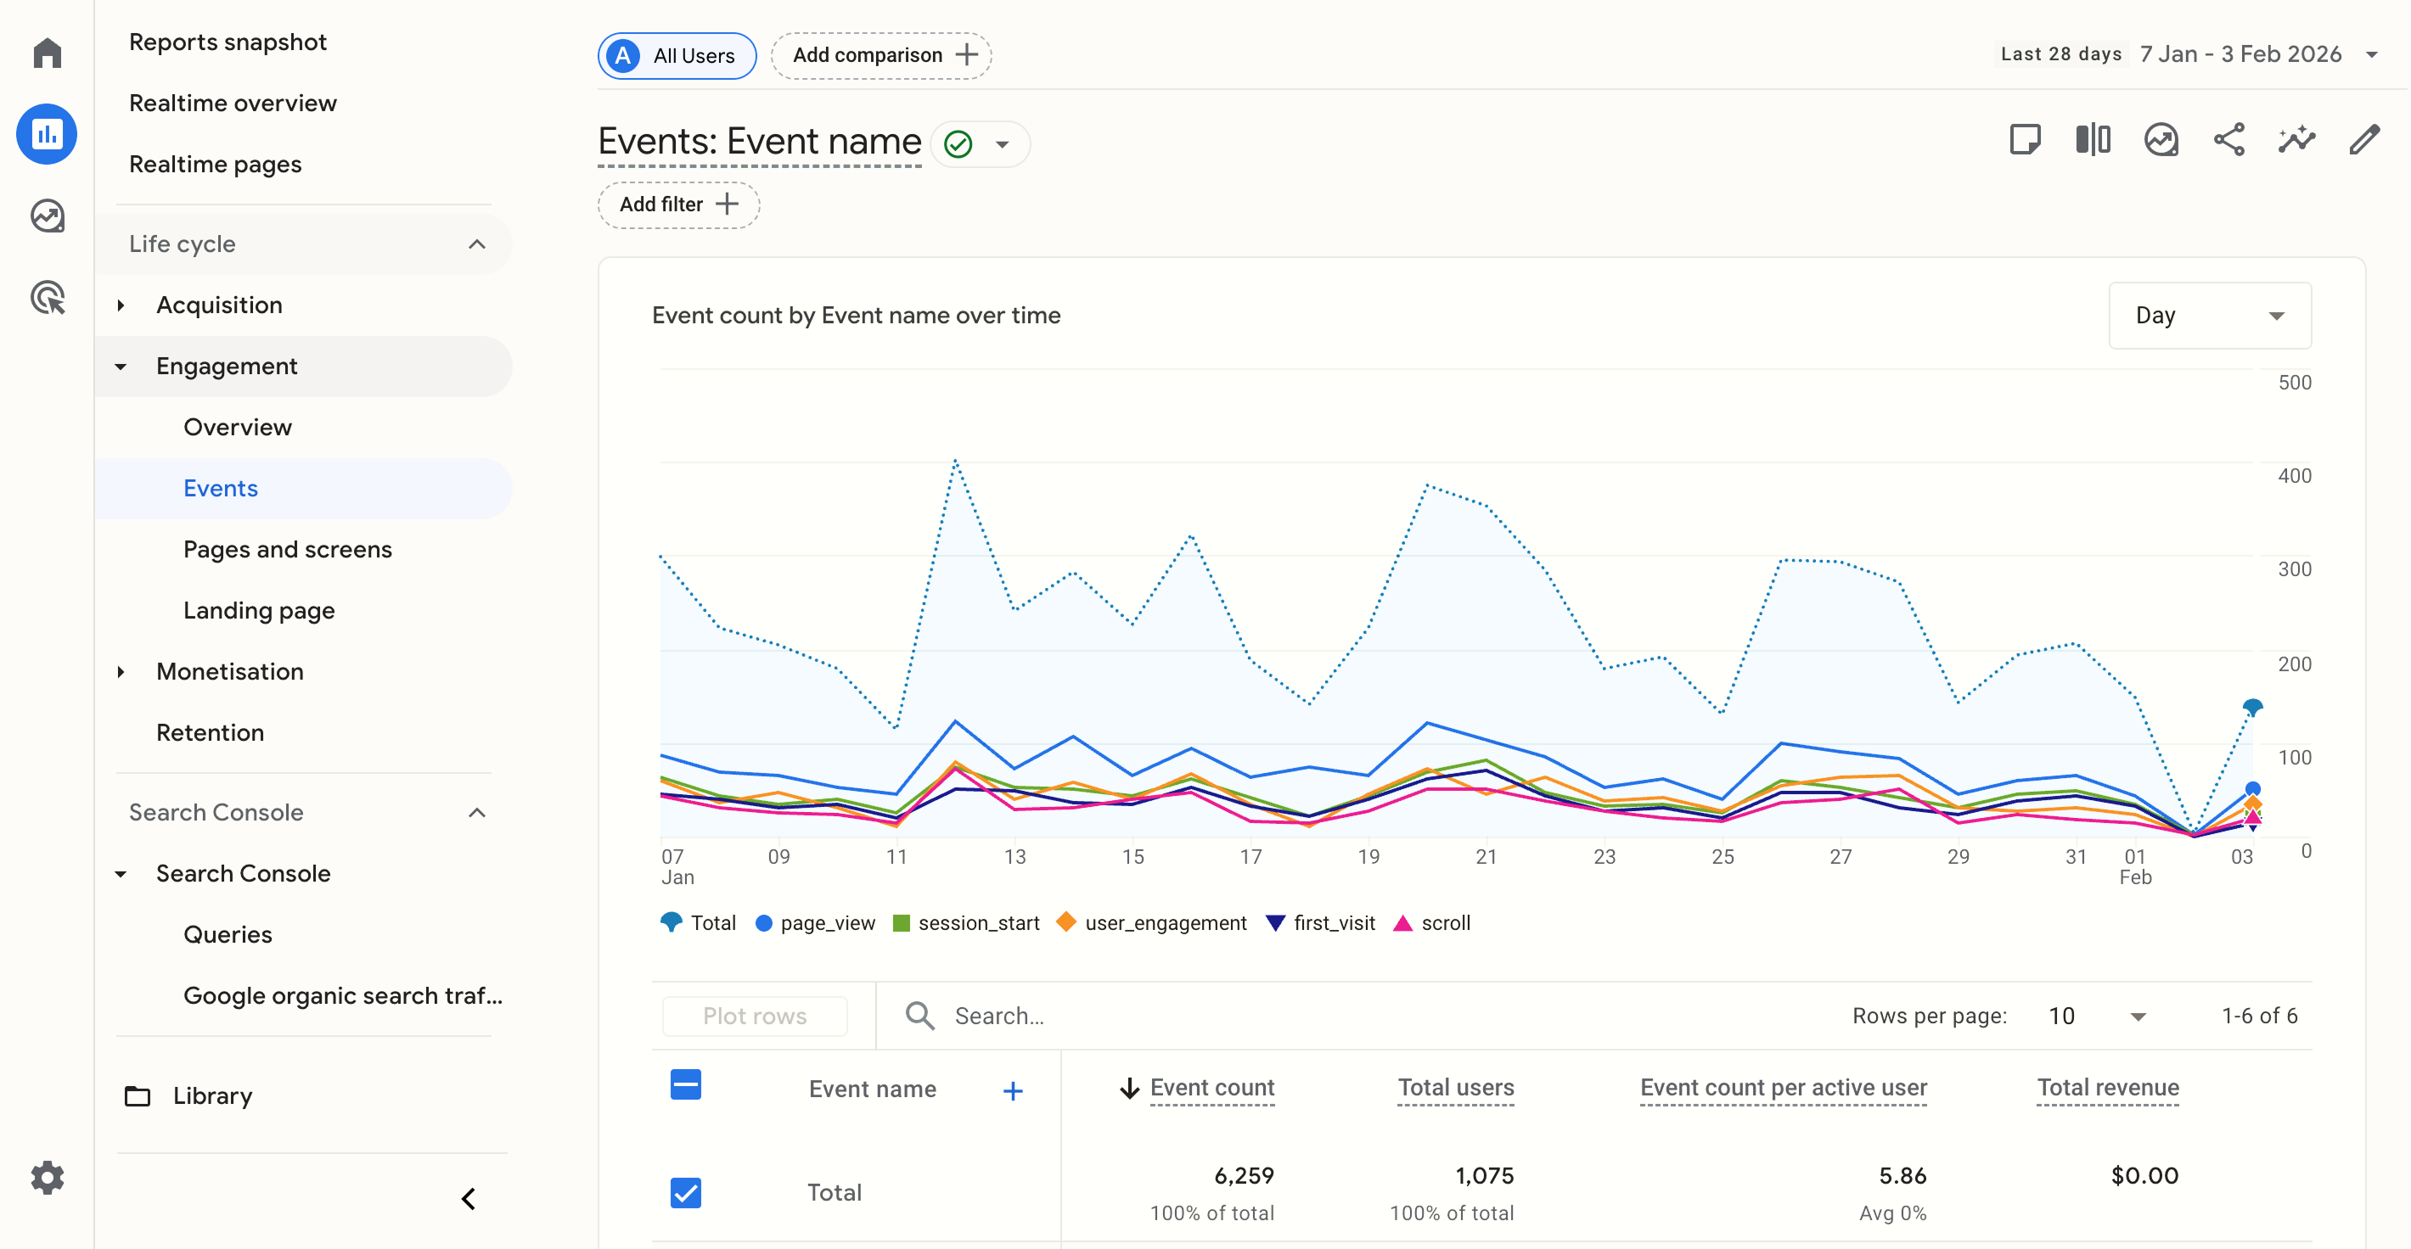This screenshot has height=1249, width=2411.
Task: Click the Edit comparisons icon
Action: [x=2093, y=140]
